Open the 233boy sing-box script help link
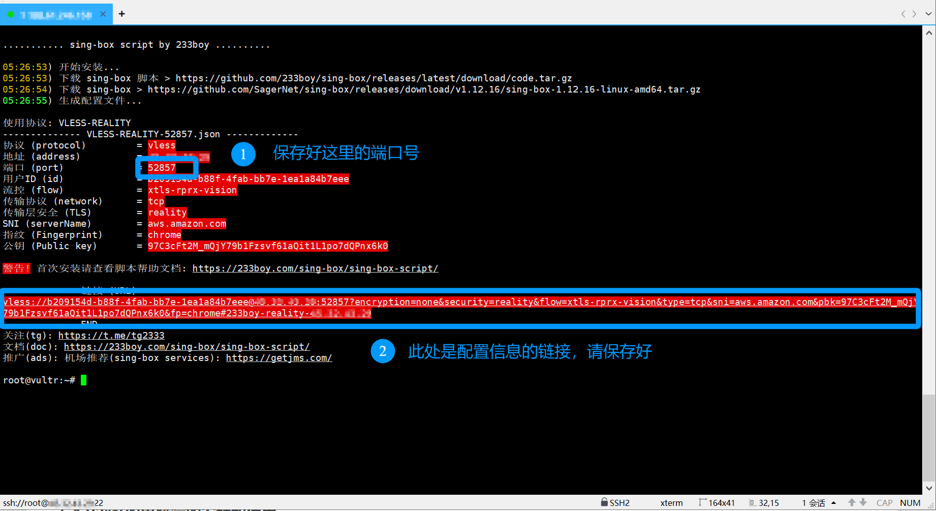 (x=315, y=268)
